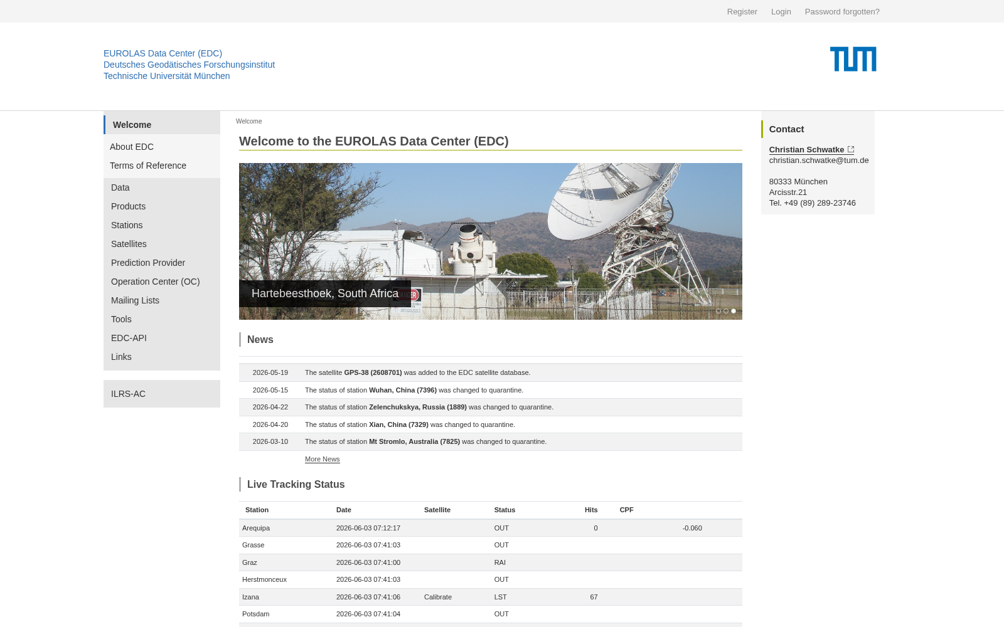Click the Potsdam station row

[491, 614]
